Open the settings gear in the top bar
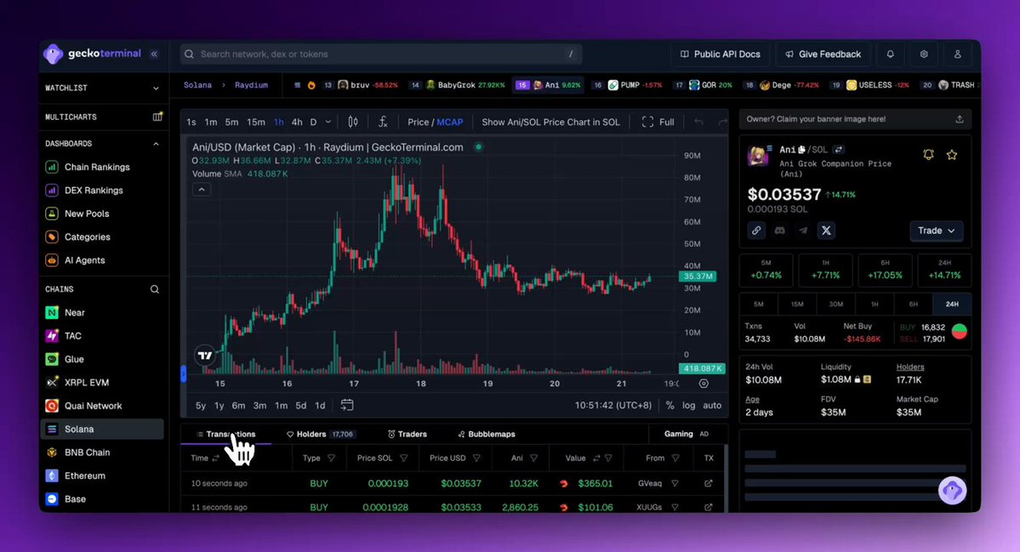Viewport: 1020px width, 552px height. (x=924, y=54)
